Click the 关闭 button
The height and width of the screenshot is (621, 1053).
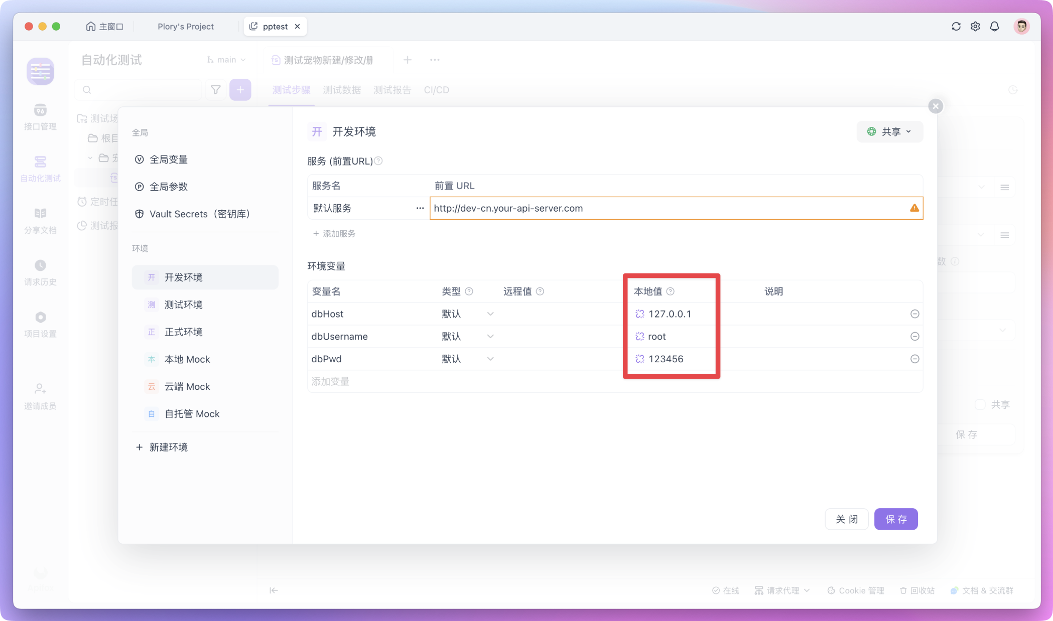(x=846, y=519)
